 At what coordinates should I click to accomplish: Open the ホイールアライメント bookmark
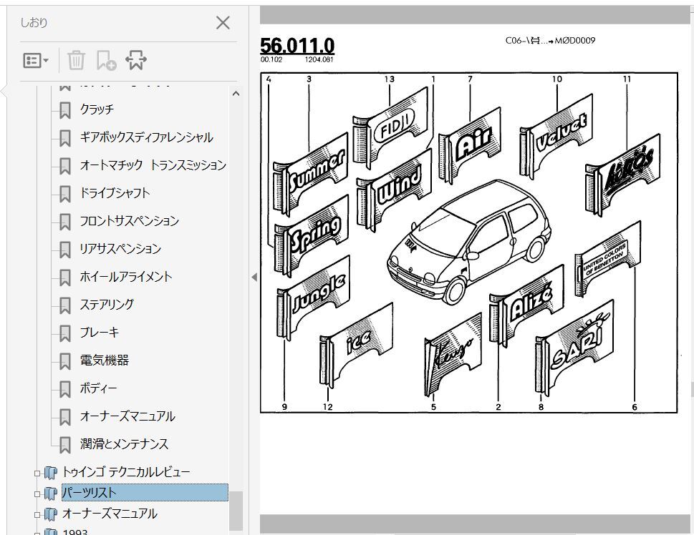coord(126,277)
